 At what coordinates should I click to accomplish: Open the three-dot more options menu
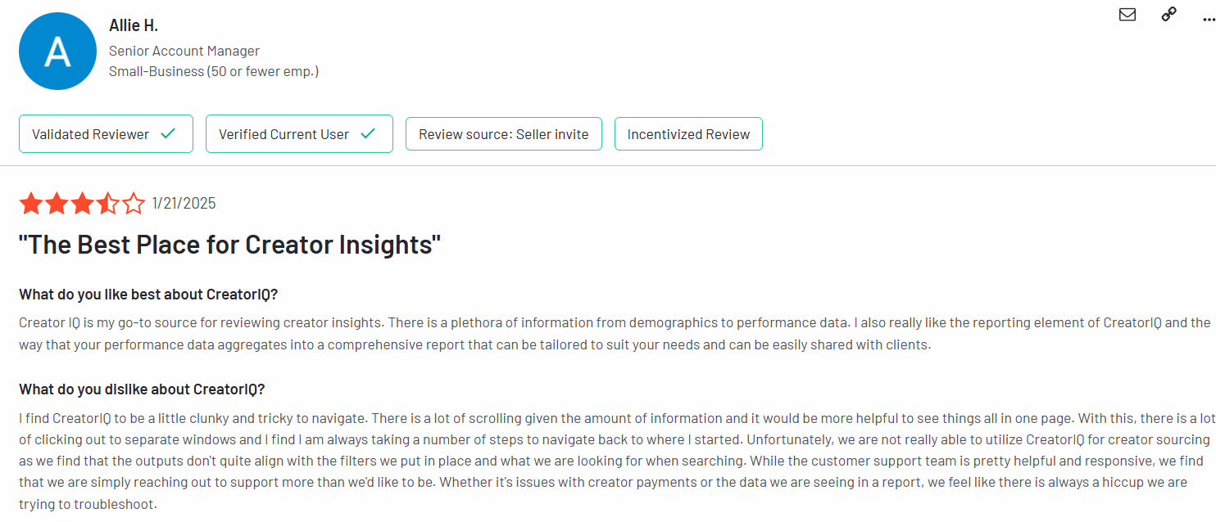(x=1209, y=16)
